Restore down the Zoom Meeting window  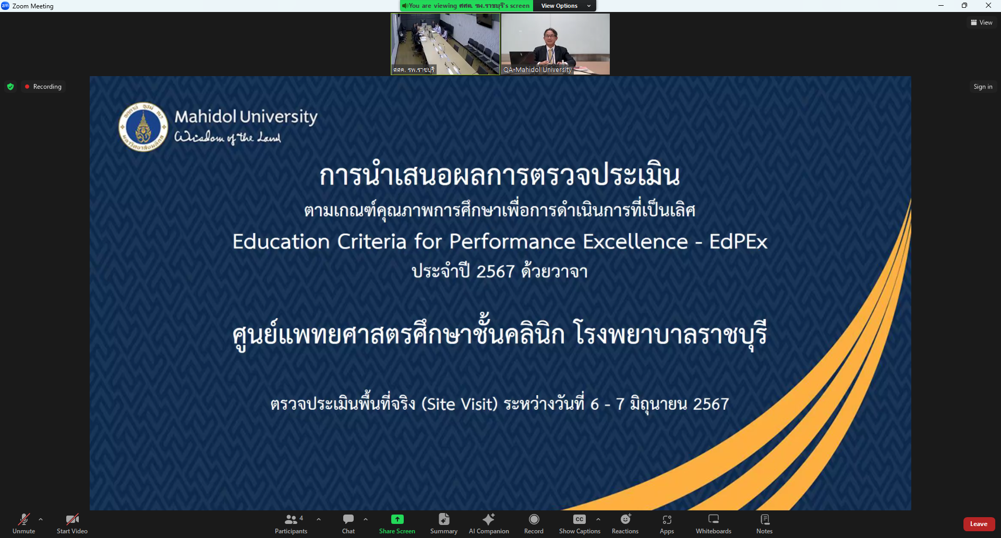(x=964, y=6)
